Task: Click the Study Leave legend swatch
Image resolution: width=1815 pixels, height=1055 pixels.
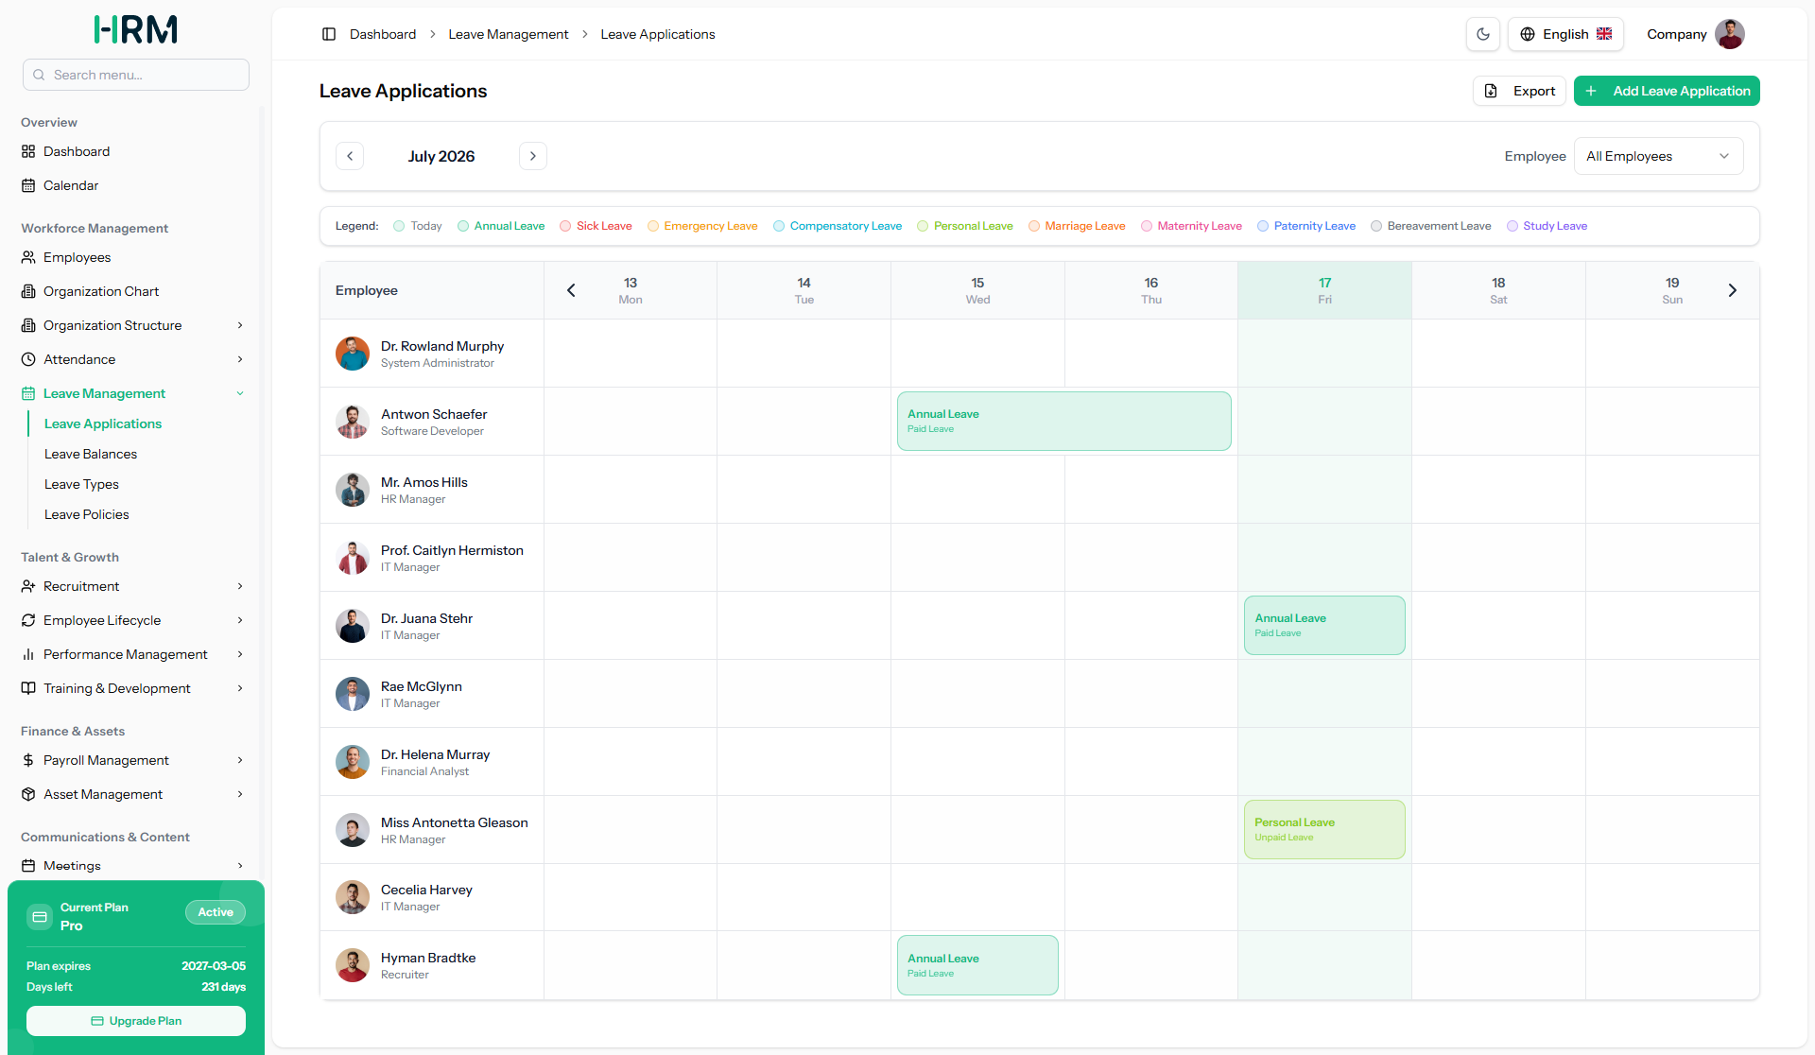Action: 1512,226
